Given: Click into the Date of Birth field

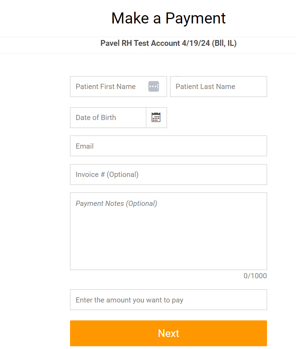Looking at the screenshot, I should point(108,118).
